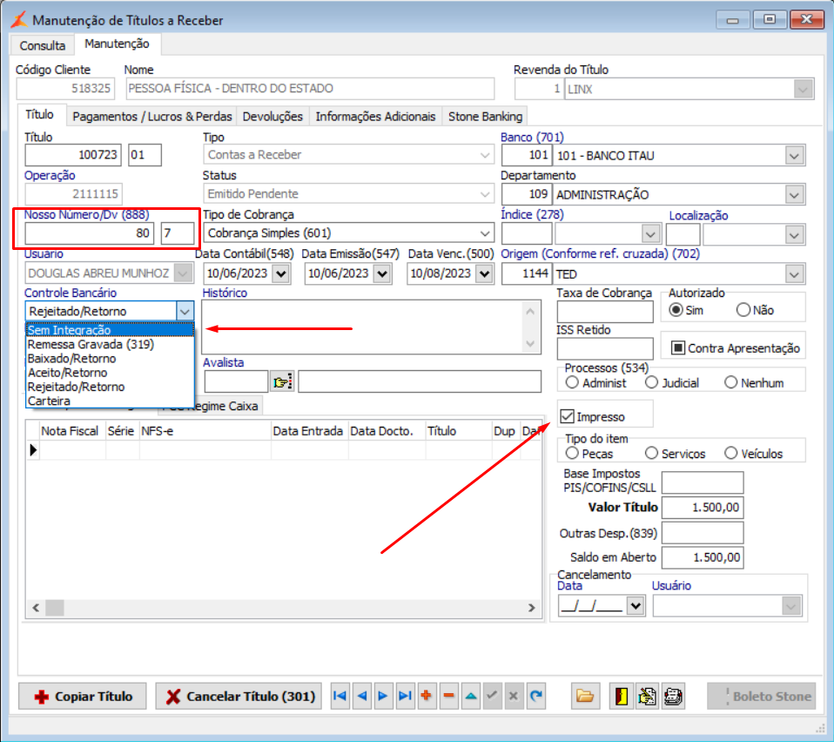Click the grid's horizontal scrollbar track
Image resolution: width=834 pixels, height=742 pixels.
tap(279, 607)
